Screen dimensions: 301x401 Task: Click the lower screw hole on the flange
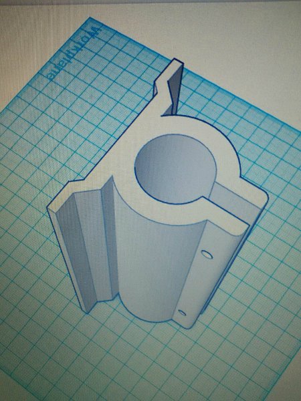coord(182,313)
